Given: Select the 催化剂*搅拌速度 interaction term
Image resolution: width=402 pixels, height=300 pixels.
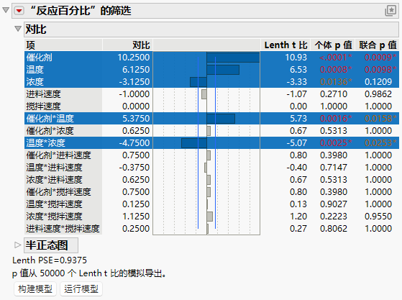Looking at the screenshot, I should pyautogui.click(x=59, y=192).
